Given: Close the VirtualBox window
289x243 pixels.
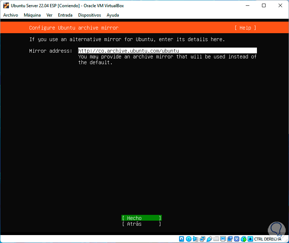Looking at the screenshot, I should (280, 5).
